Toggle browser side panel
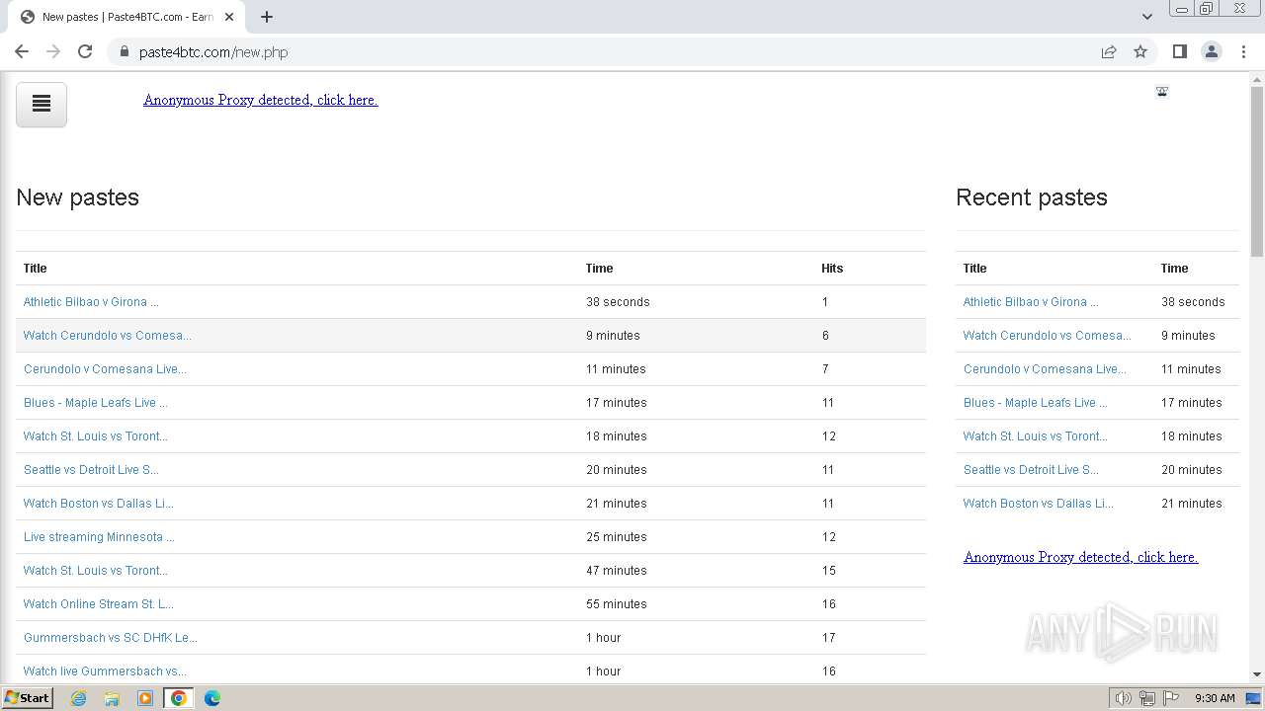The height and width of the screenshot is (711, 1265). (x=1179, y=51)
